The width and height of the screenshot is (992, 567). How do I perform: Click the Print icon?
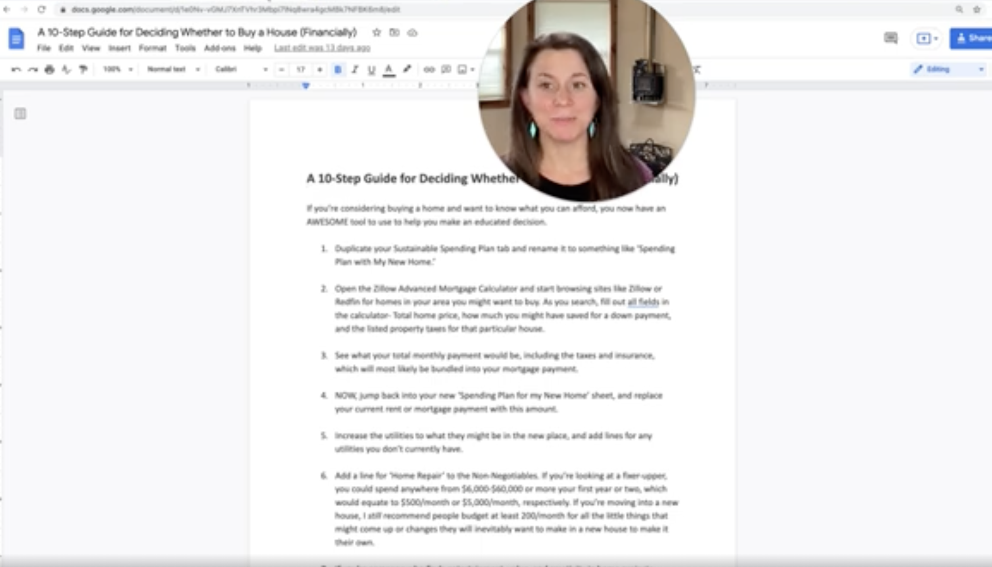[x=49, y=70]
